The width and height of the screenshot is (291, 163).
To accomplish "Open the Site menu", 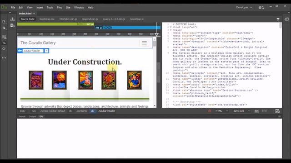I will (68, 8).
